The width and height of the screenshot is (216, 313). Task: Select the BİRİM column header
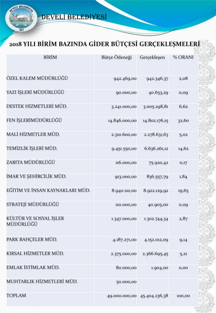(x=50, y=57)
